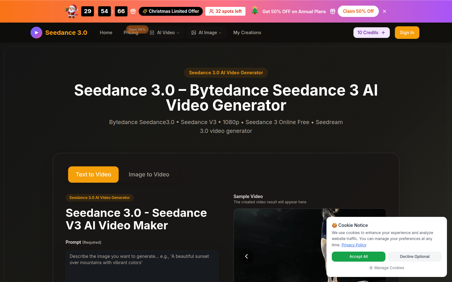Click the previous arrow on sample video
Viewport: 452px width, 282px height.
tap(246, 256)
